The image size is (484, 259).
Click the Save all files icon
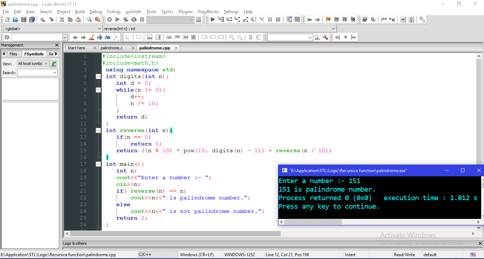coord(32,20)
